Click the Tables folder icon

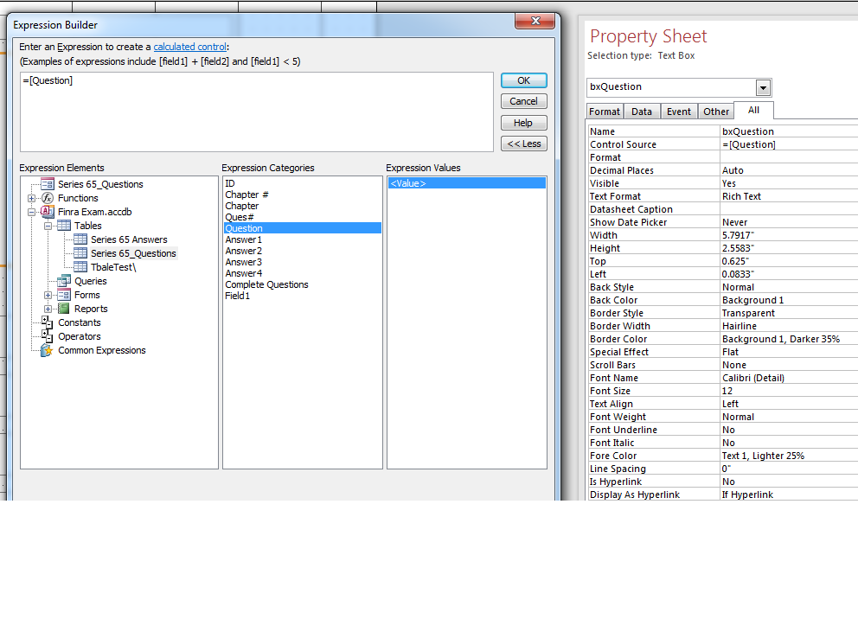(64, 226)
